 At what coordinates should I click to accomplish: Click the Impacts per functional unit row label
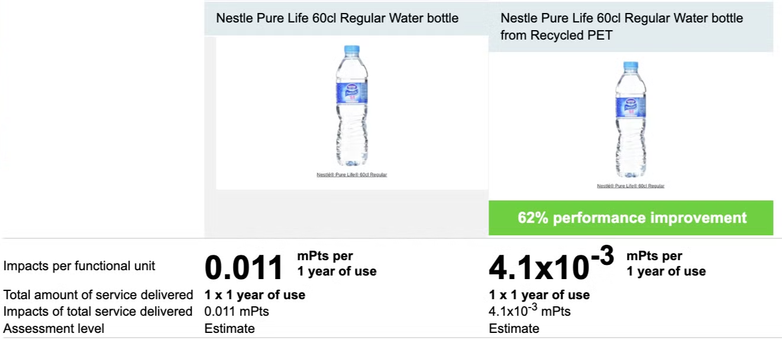click(x=79, y=266)
